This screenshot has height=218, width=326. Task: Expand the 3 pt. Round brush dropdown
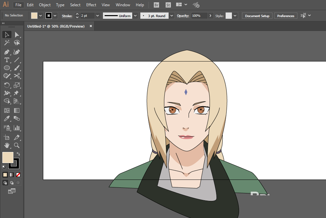pyautogui.click(x=172, y=16)
